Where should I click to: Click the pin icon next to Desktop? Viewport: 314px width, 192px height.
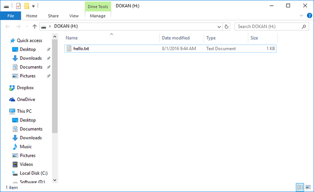48,49
